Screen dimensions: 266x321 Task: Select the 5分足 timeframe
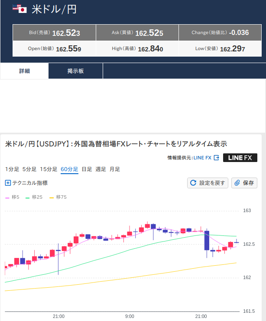29,169
